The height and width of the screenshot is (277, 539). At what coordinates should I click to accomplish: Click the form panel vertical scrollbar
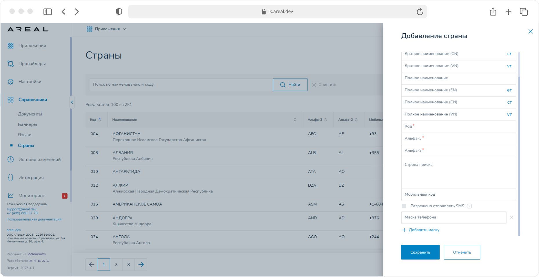519,145
